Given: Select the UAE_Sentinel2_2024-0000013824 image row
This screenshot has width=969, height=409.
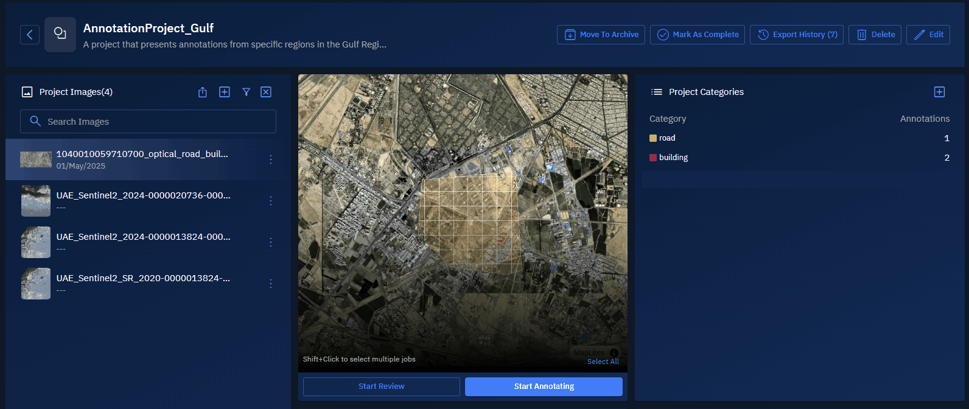Looking at the screenshot, I should 143,242.
